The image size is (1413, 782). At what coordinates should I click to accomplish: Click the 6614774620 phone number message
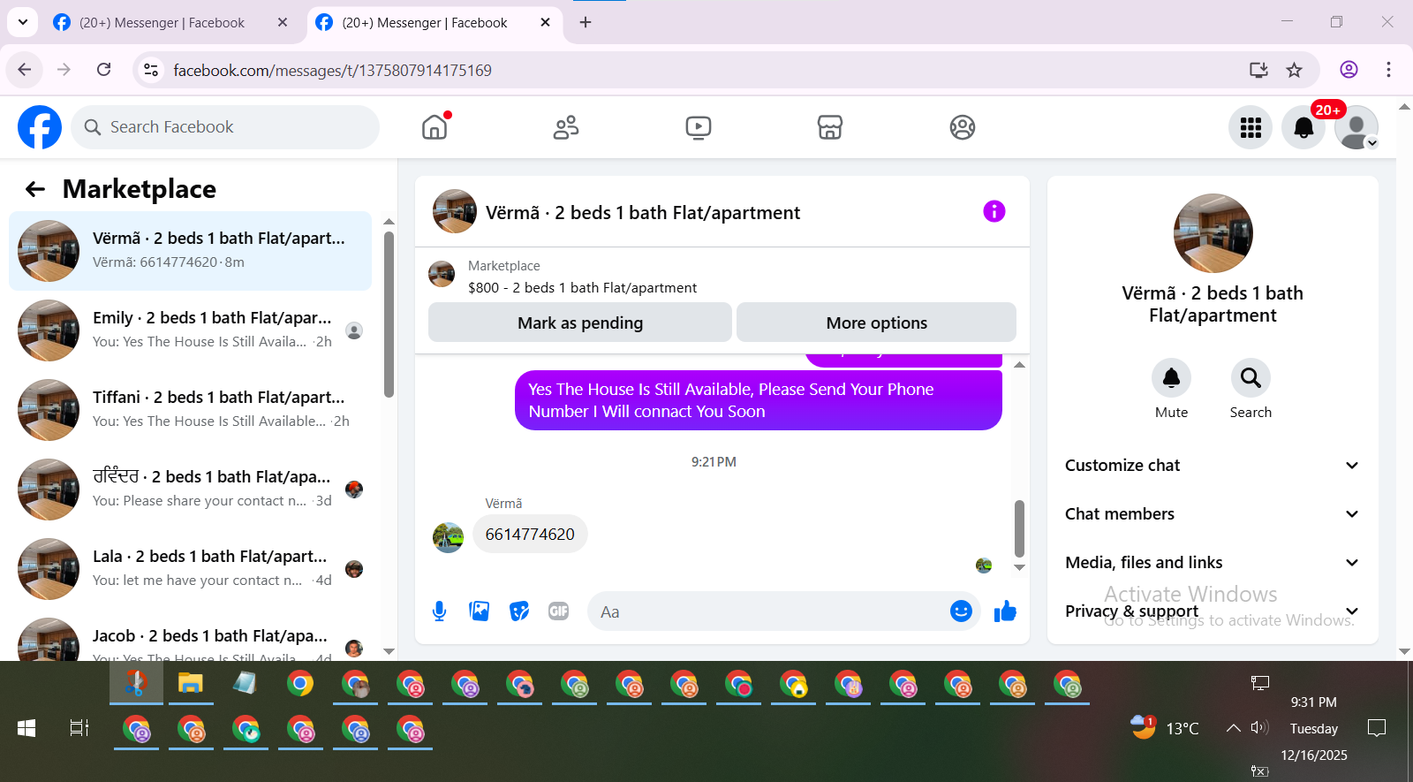530,534
